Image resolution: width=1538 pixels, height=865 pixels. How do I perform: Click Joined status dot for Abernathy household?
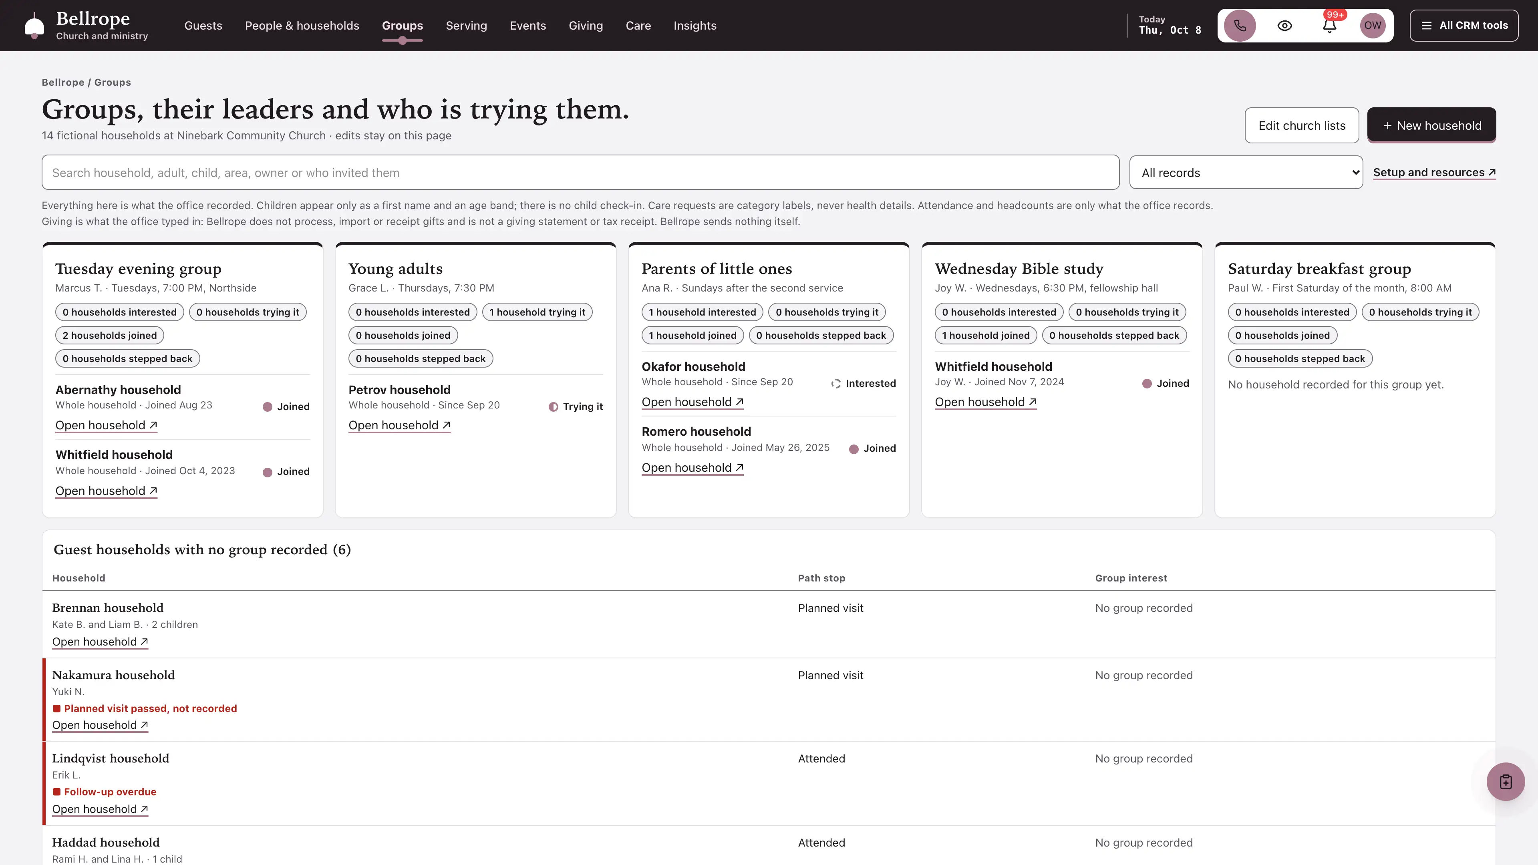tap(268, 406)
